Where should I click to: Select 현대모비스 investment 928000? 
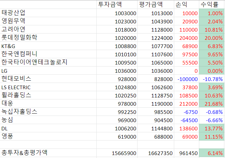(x=117, y=79)
